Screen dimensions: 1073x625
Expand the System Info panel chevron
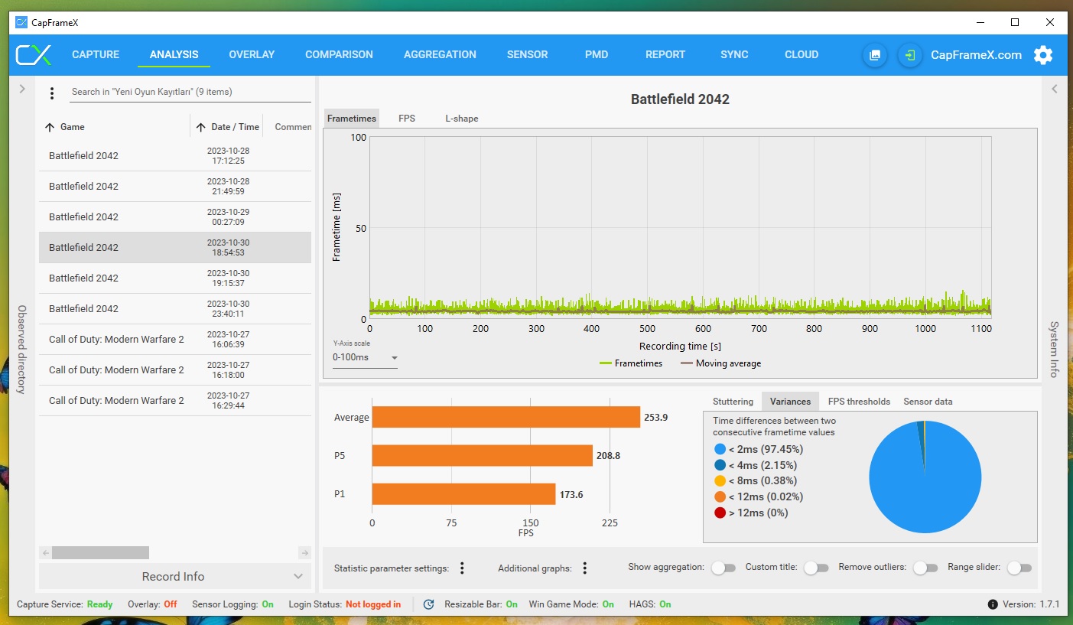click(1055, 89)
